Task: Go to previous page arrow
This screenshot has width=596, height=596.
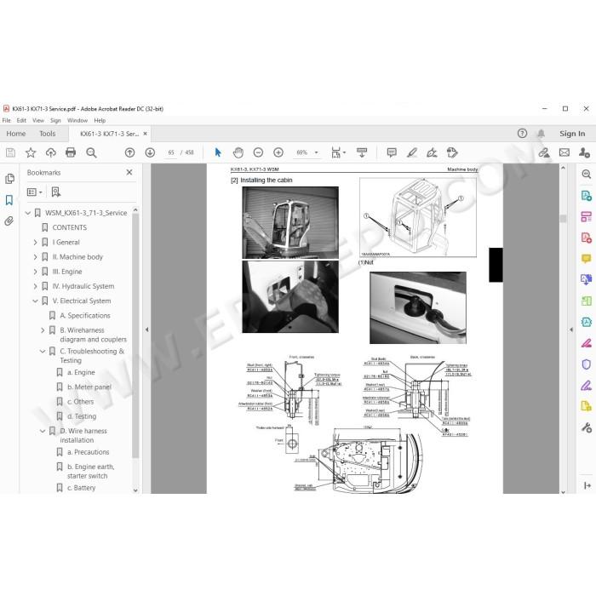Action: 129,152
